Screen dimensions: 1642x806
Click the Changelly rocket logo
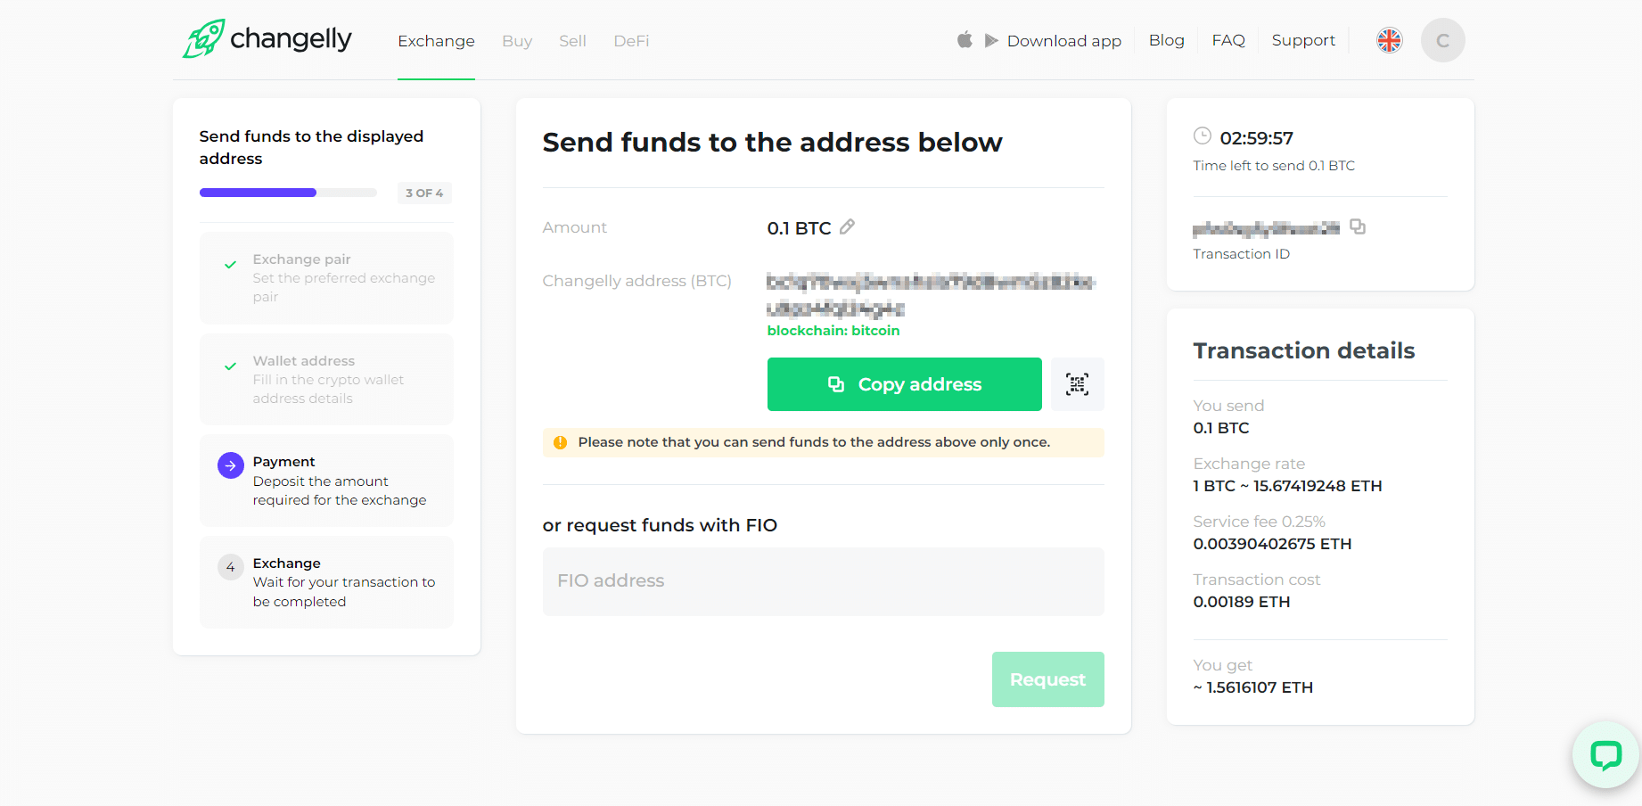(204, 39)
